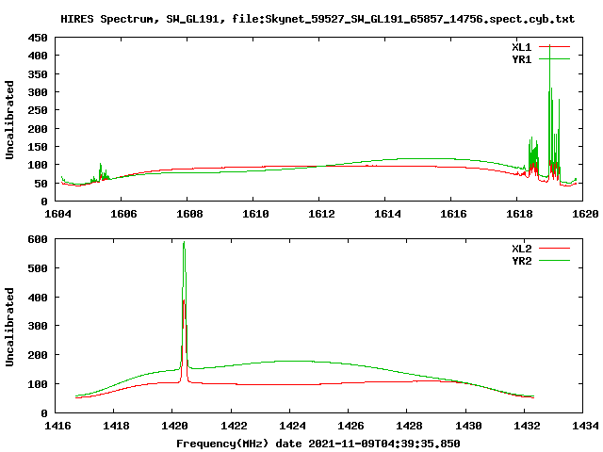Click the 1616 x-axis tick label
This screenshot has width=603, height=452.
pyautogui.click(x=453, y=214)
